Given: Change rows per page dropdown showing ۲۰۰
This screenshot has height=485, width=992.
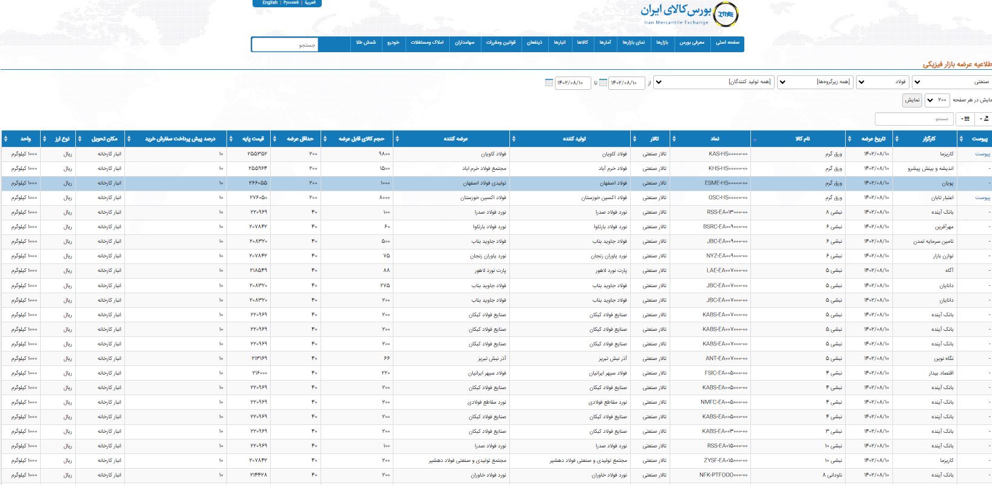Looking at the screenshot, I should pos(937,100).
